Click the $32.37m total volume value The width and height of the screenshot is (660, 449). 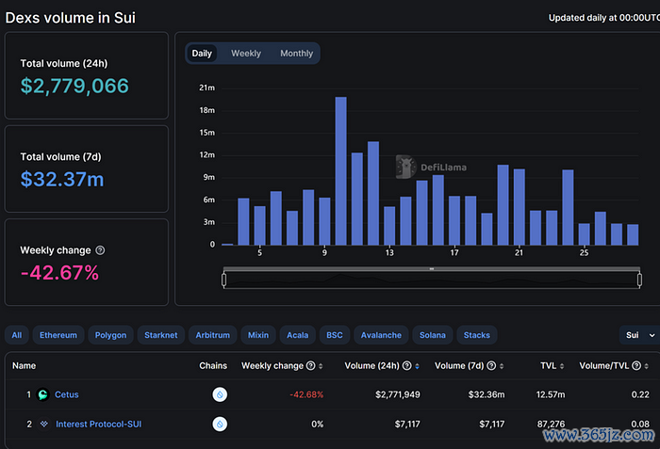(62, 180)
